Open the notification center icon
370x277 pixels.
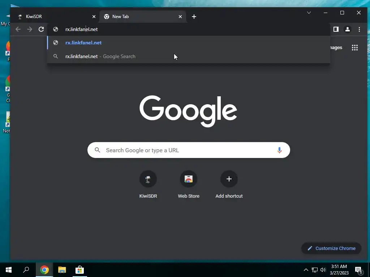[x=359, y=271]
